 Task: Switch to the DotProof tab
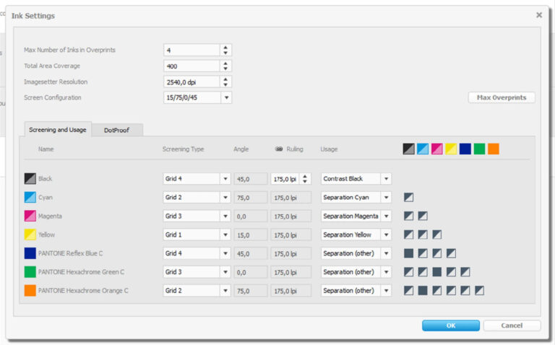116,130
